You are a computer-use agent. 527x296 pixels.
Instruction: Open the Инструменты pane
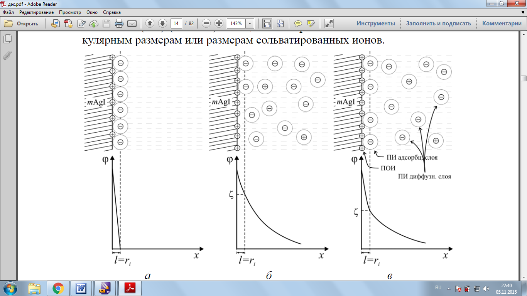coord(376,24)
